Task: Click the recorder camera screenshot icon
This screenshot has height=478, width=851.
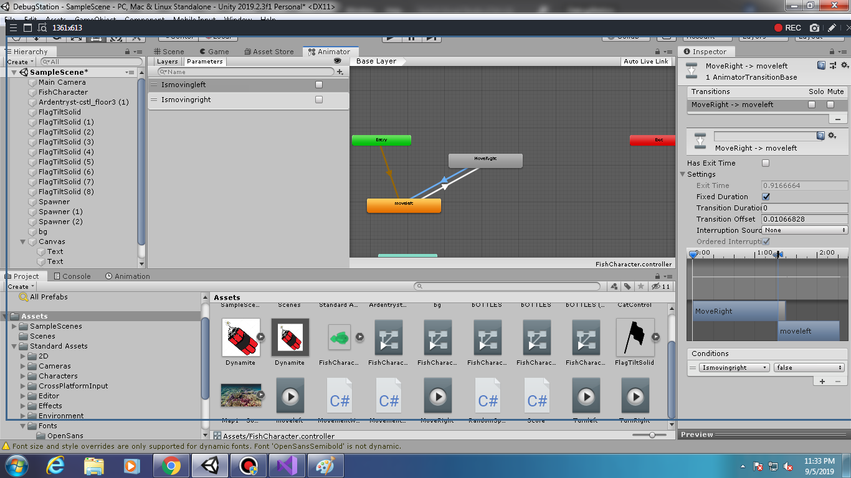Action: (814, 28)
